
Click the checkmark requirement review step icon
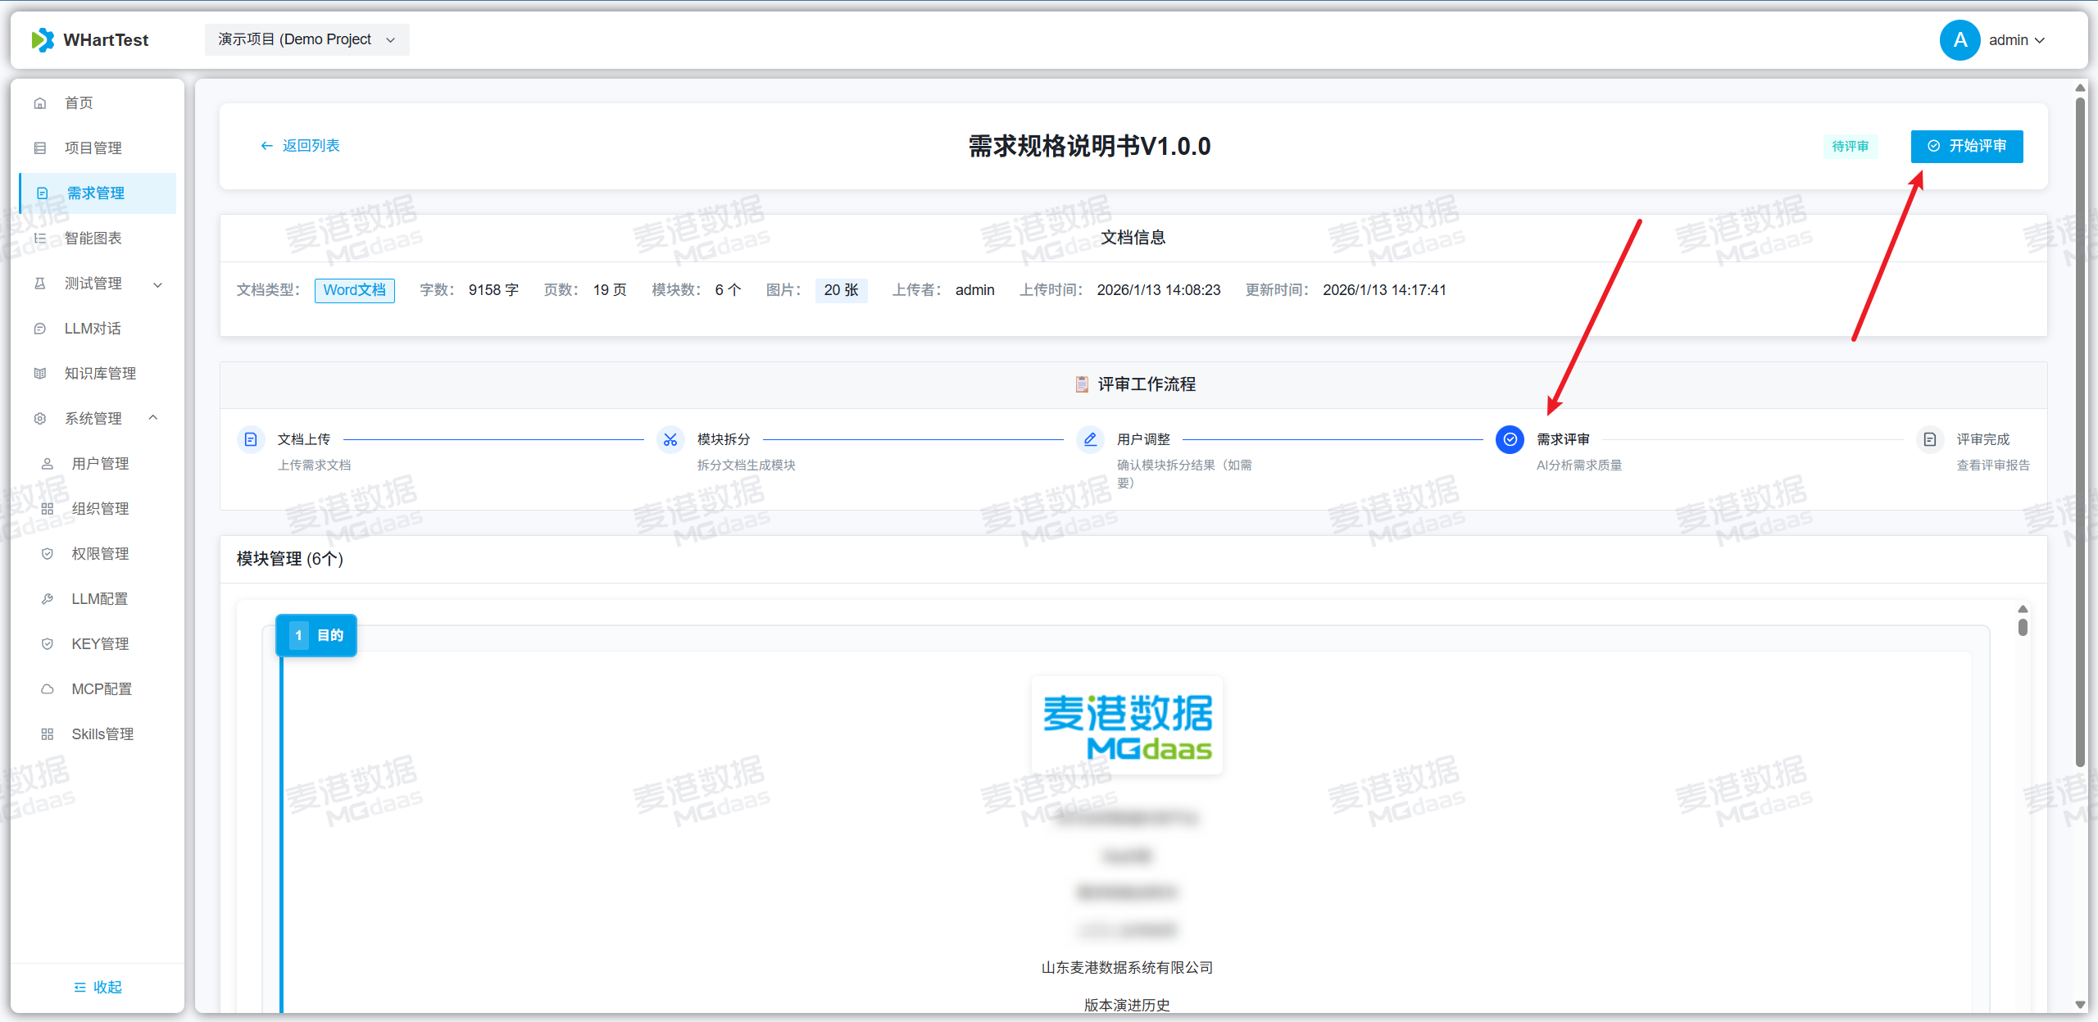tap(1510, 439)
